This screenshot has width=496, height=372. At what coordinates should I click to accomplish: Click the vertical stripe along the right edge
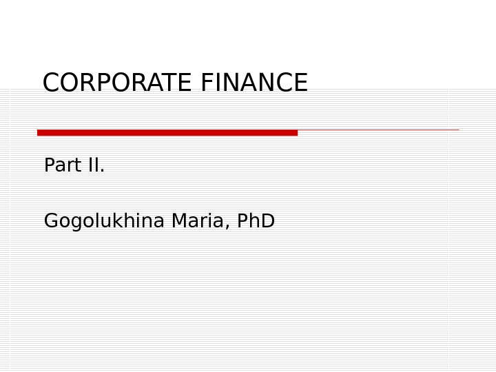point(473,227)
